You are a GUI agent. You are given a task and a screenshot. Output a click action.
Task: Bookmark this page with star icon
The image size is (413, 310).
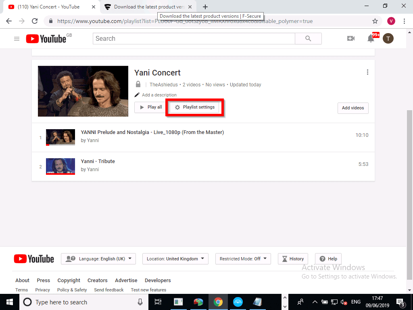click(375, 21)
